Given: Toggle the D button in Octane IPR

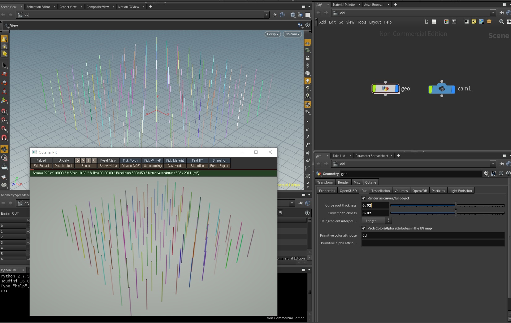Looking at the screenshot, I should (x=77, y=160).
